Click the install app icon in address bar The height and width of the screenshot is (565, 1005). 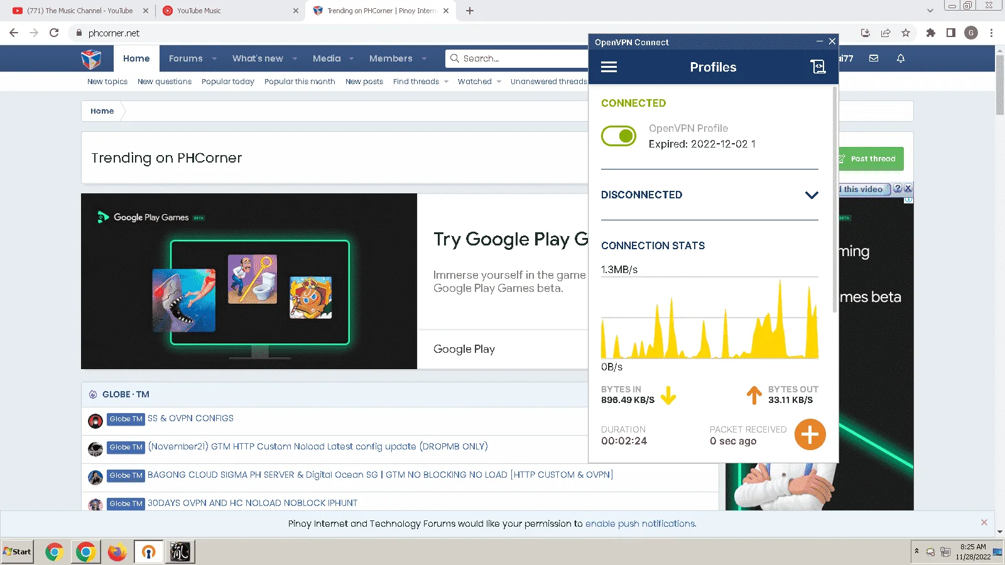pos(865,33)
